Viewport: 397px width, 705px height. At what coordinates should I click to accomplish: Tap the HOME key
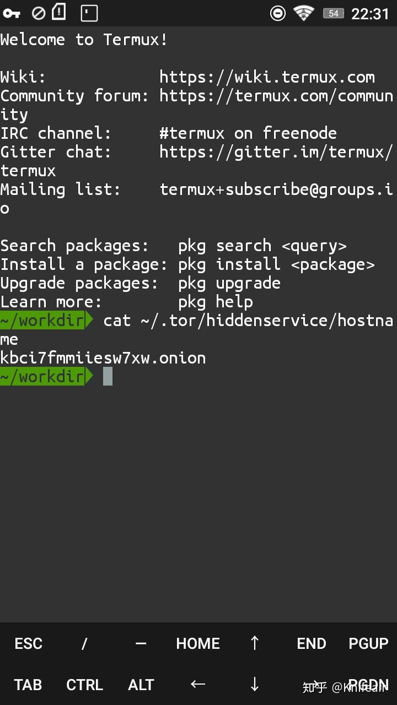[198, 643]
